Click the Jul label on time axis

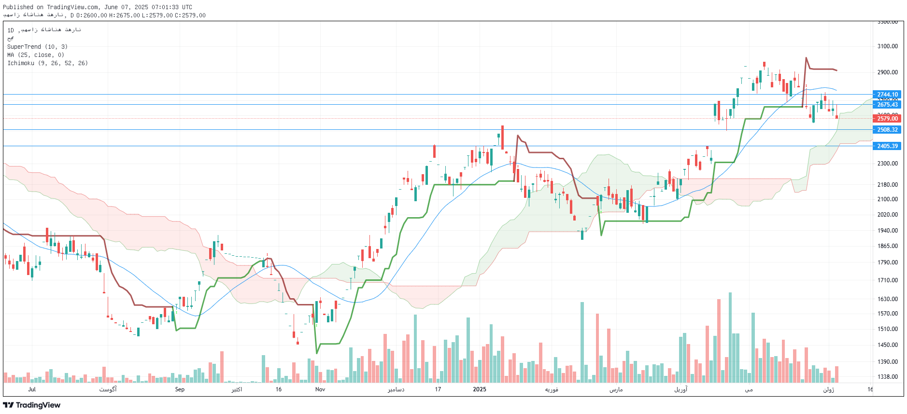pyautogui.click(x=32, y=389)
